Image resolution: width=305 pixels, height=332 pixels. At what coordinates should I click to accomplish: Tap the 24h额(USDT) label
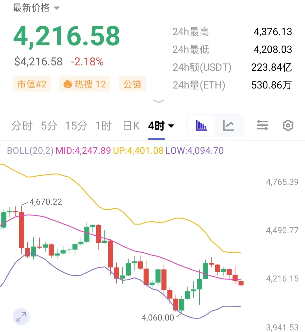tap(202, 68)
